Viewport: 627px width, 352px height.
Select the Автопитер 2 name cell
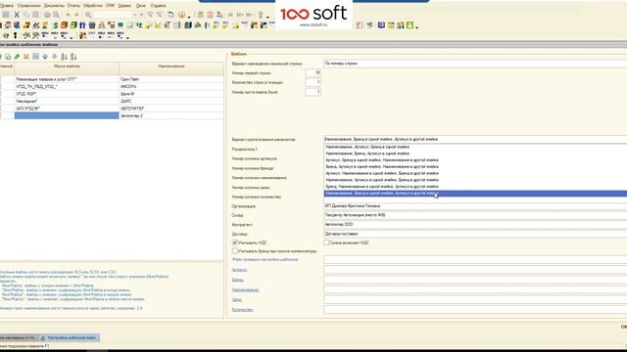[x=171, y=115]
